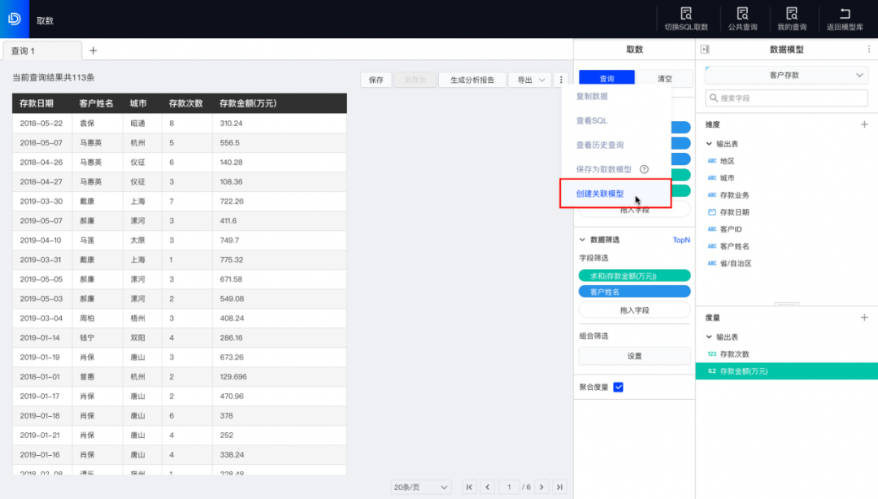Open the 20条/页 page size dropdown
The image size is (878, 499).
421,487
